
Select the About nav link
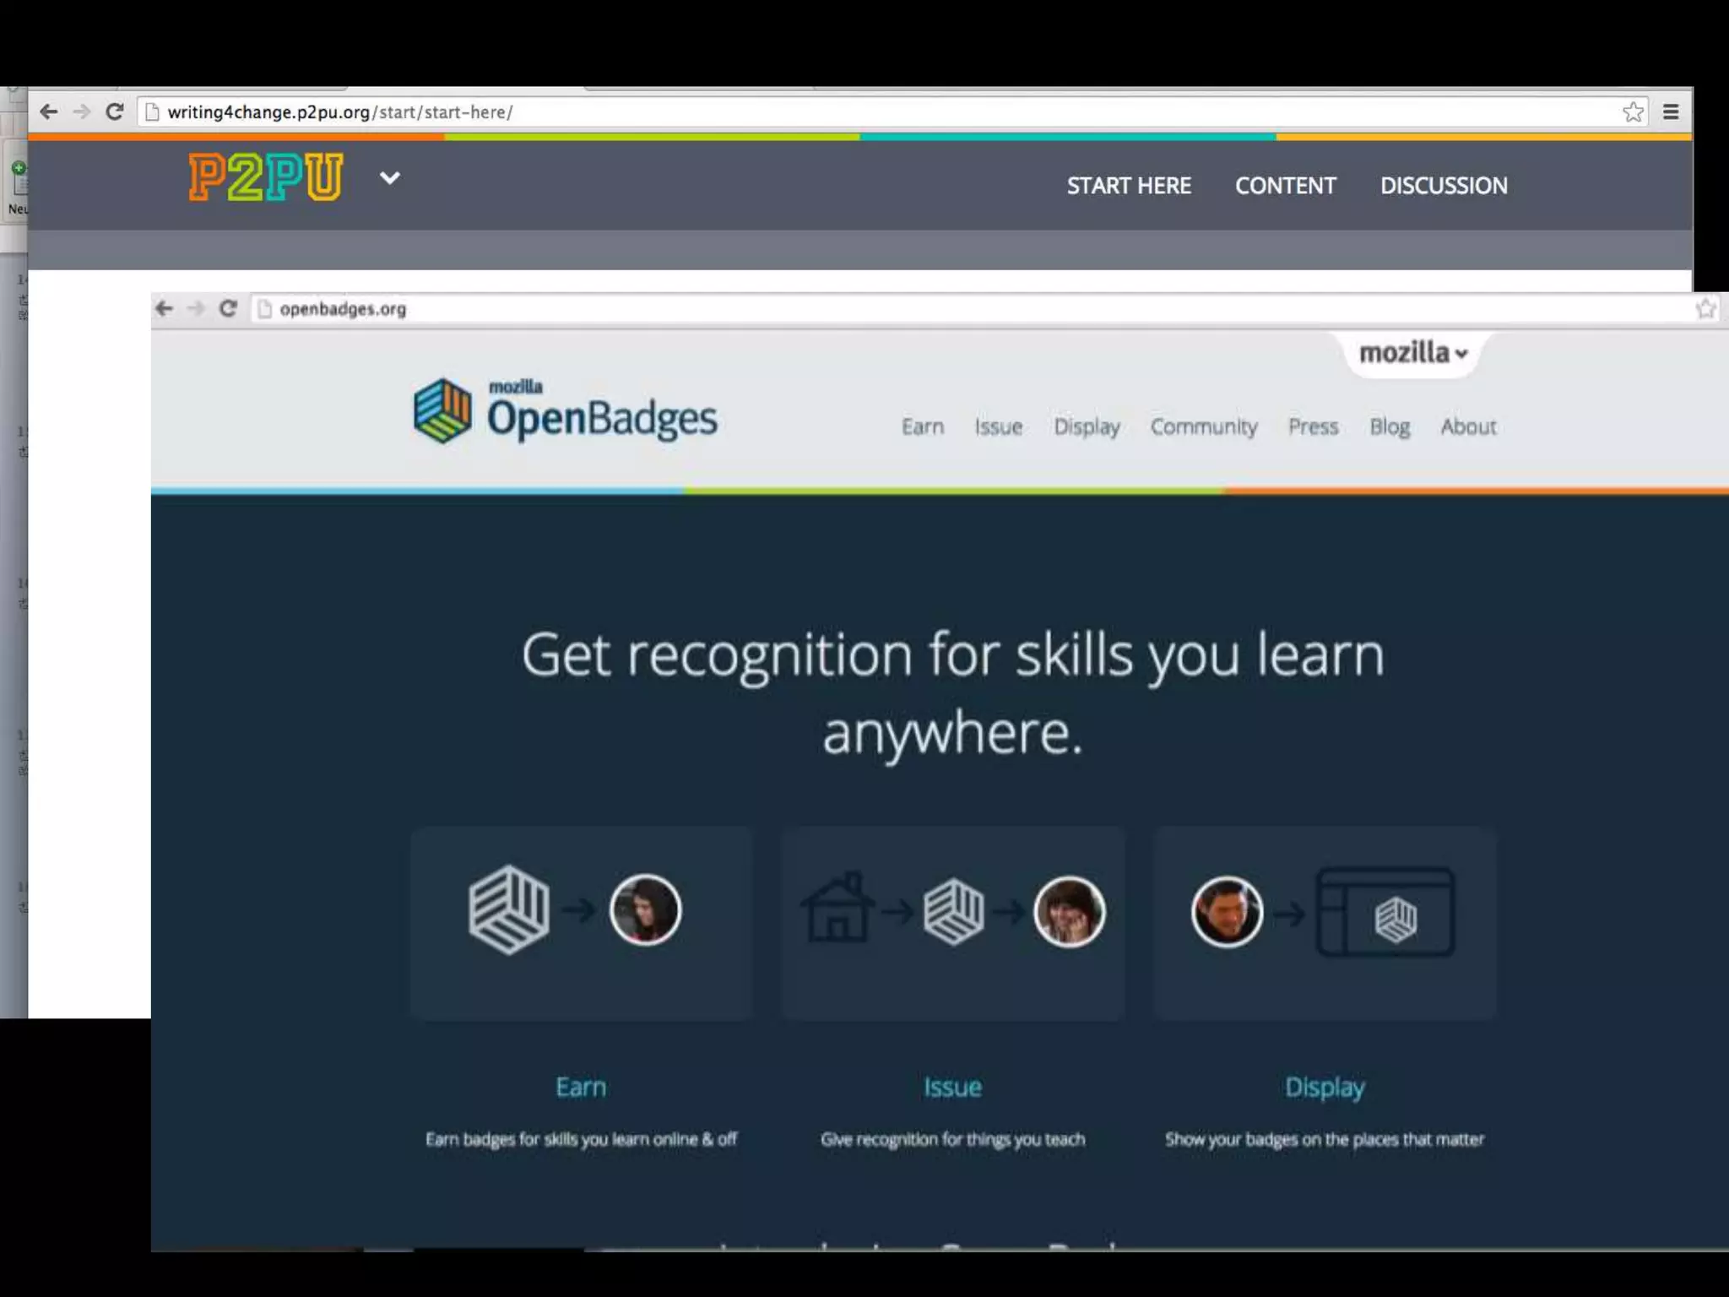point(1467,427)
